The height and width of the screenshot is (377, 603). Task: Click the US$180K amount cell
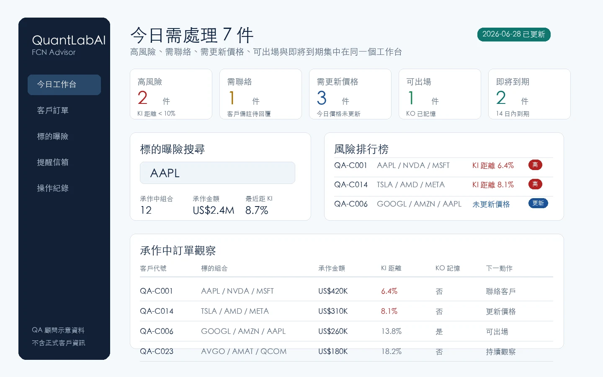tap(333, 351)
